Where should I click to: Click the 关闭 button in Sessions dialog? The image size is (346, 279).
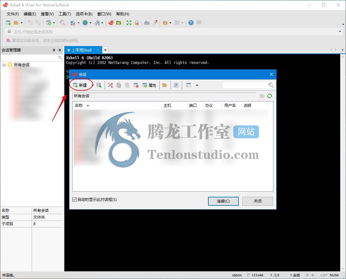(258, 201)
